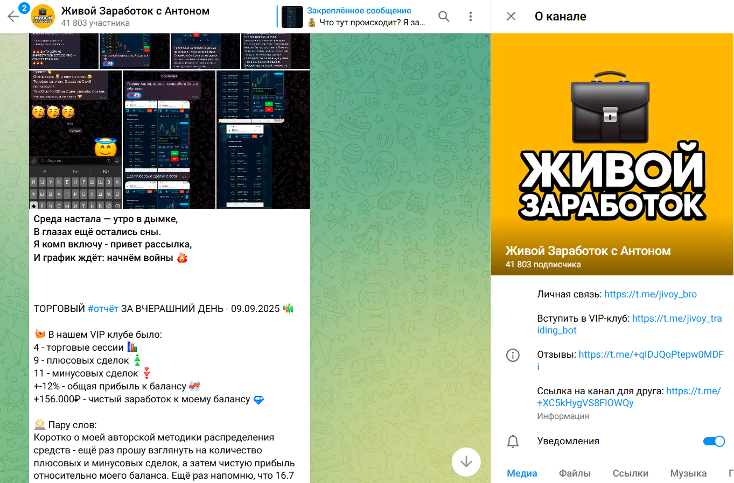Image resolution: width=734 pixels, height=483 pixels.
Task: Toggle the Уведомления notifications switch
Action: click(x=714, y=442)
